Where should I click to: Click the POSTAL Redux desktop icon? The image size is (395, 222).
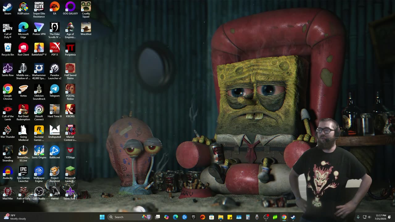[x=70, y=92]
